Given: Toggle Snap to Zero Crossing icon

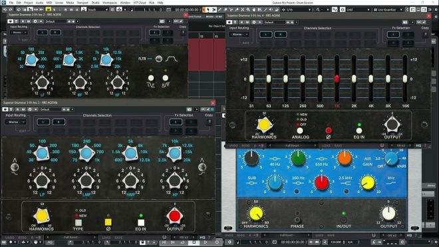Looking at the screenshot, I should pos(335,9).
